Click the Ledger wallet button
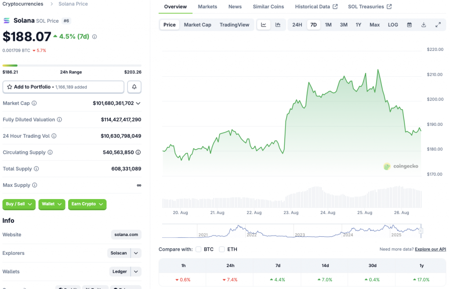 point(120,271)
